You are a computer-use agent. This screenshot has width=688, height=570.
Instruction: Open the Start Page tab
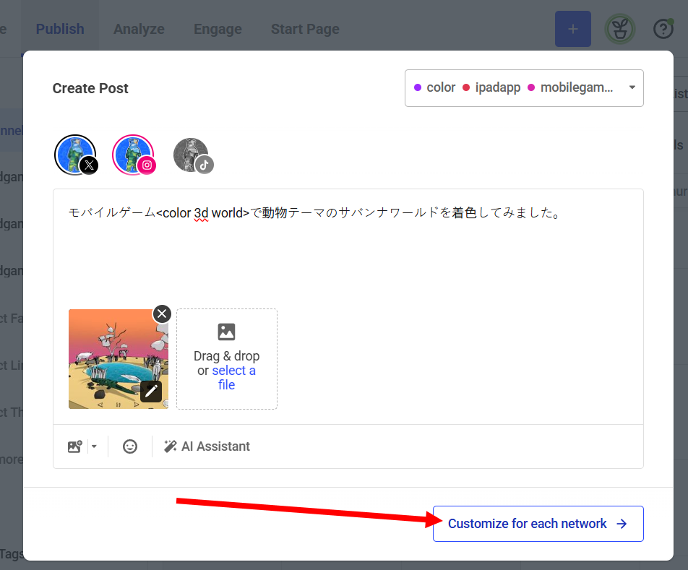tap(305, 29)
